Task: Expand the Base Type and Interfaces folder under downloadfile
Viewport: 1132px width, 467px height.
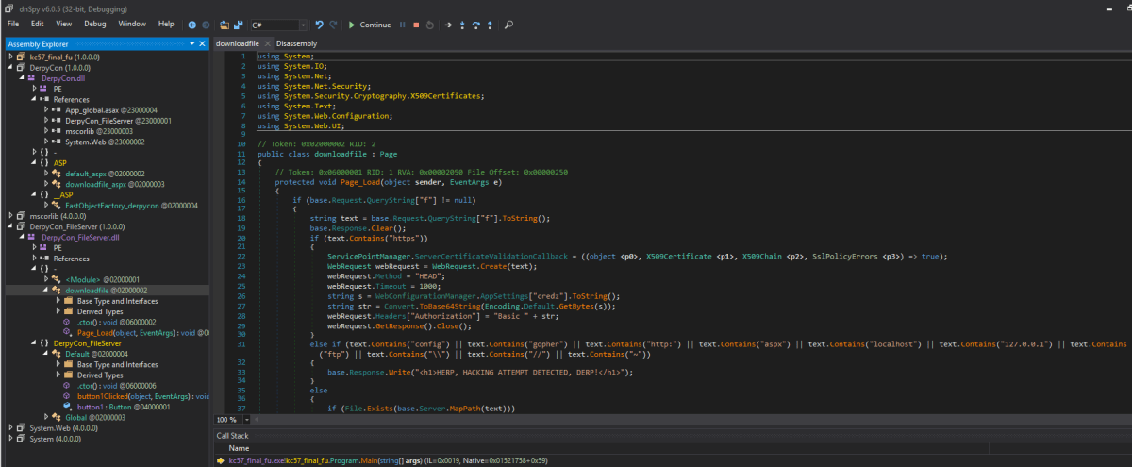Action: pyautogui.click(x=57, y=301)
